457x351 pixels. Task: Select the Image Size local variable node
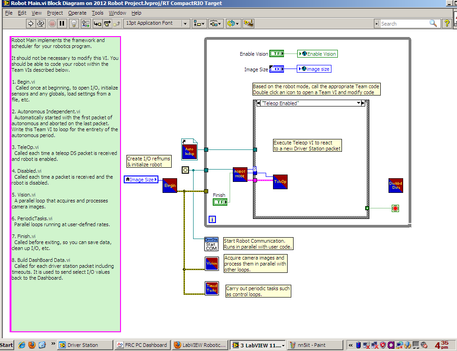(141, 180)
